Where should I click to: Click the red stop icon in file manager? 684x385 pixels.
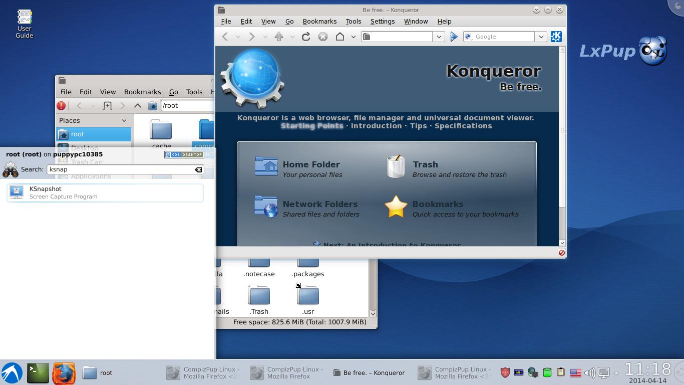[x=61, y=106]
